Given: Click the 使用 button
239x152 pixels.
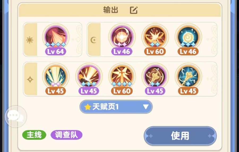Looking at the screenshot, I should tap(180, 136).
